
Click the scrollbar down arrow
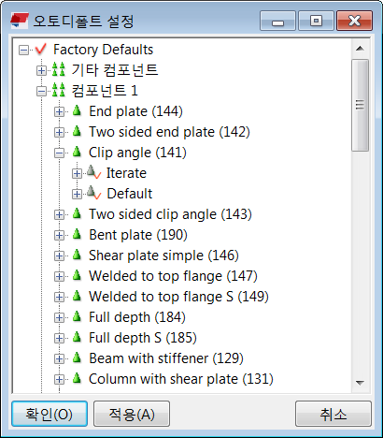click(360, 383)
